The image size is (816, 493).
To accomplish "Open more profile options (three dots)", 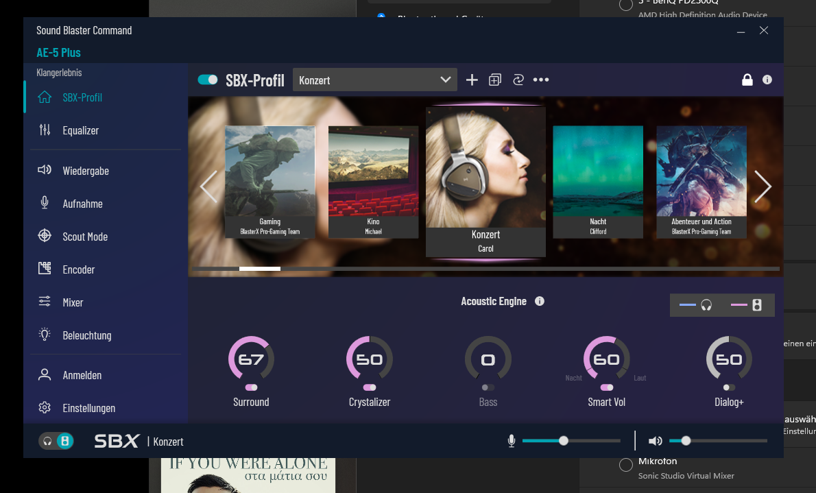I will click(x=541, y=80).
